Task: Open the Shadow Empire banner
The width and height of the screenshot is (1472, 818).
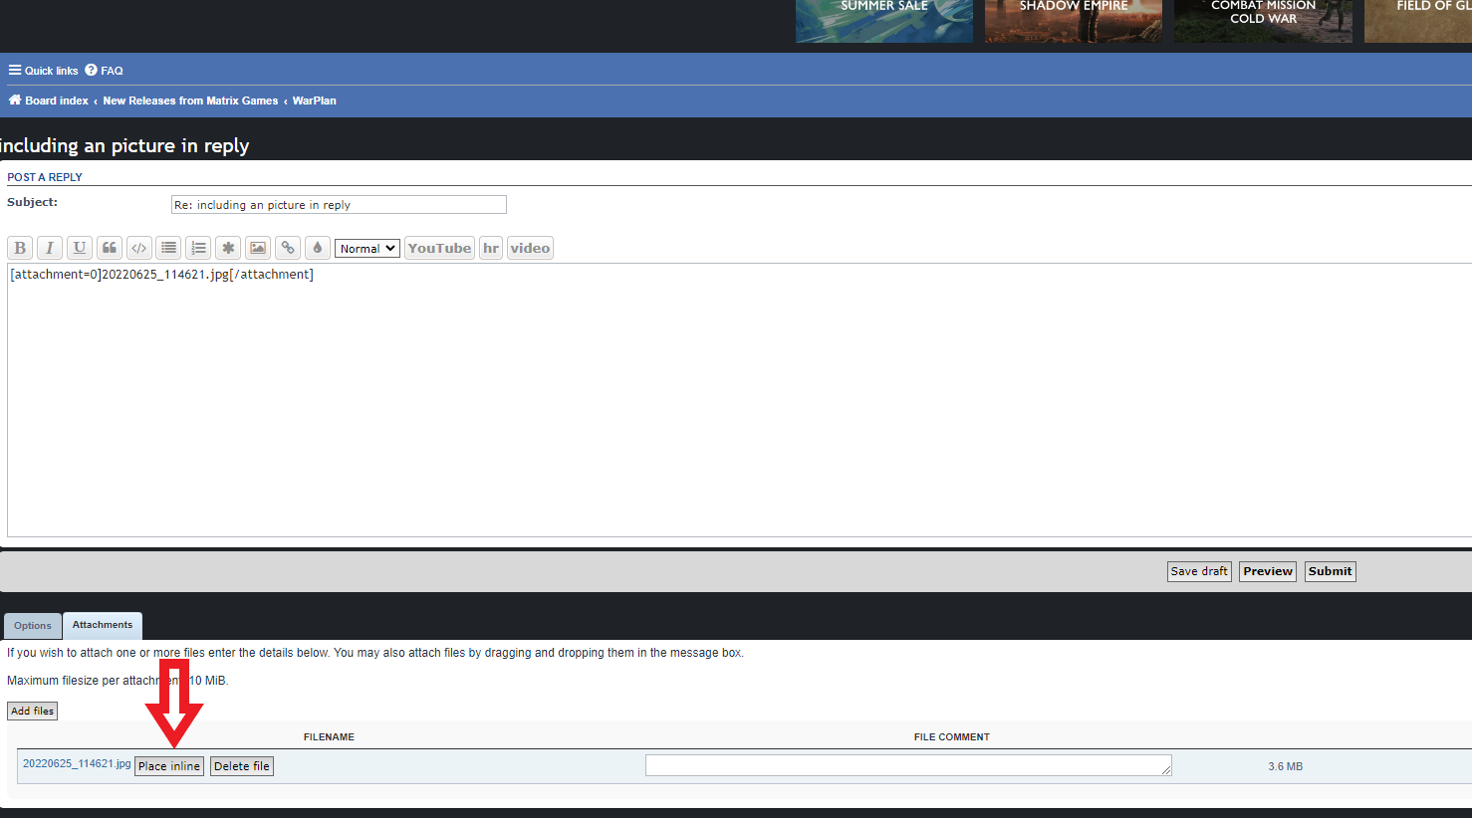Action: (x=1074, y=21)
